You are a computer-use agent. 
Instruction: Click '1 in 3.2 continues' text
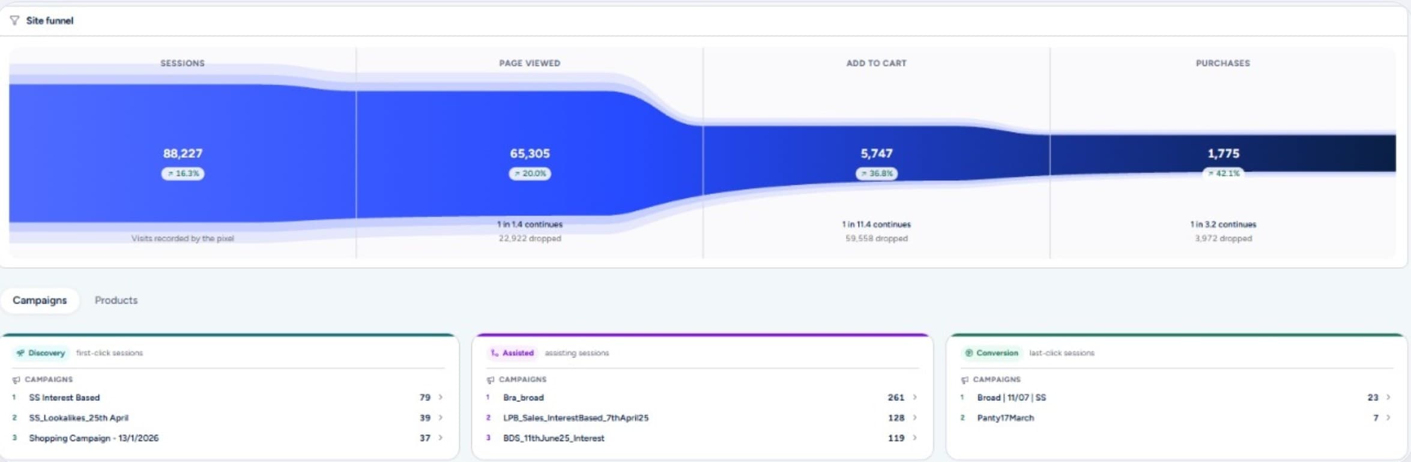[1224, 224]
